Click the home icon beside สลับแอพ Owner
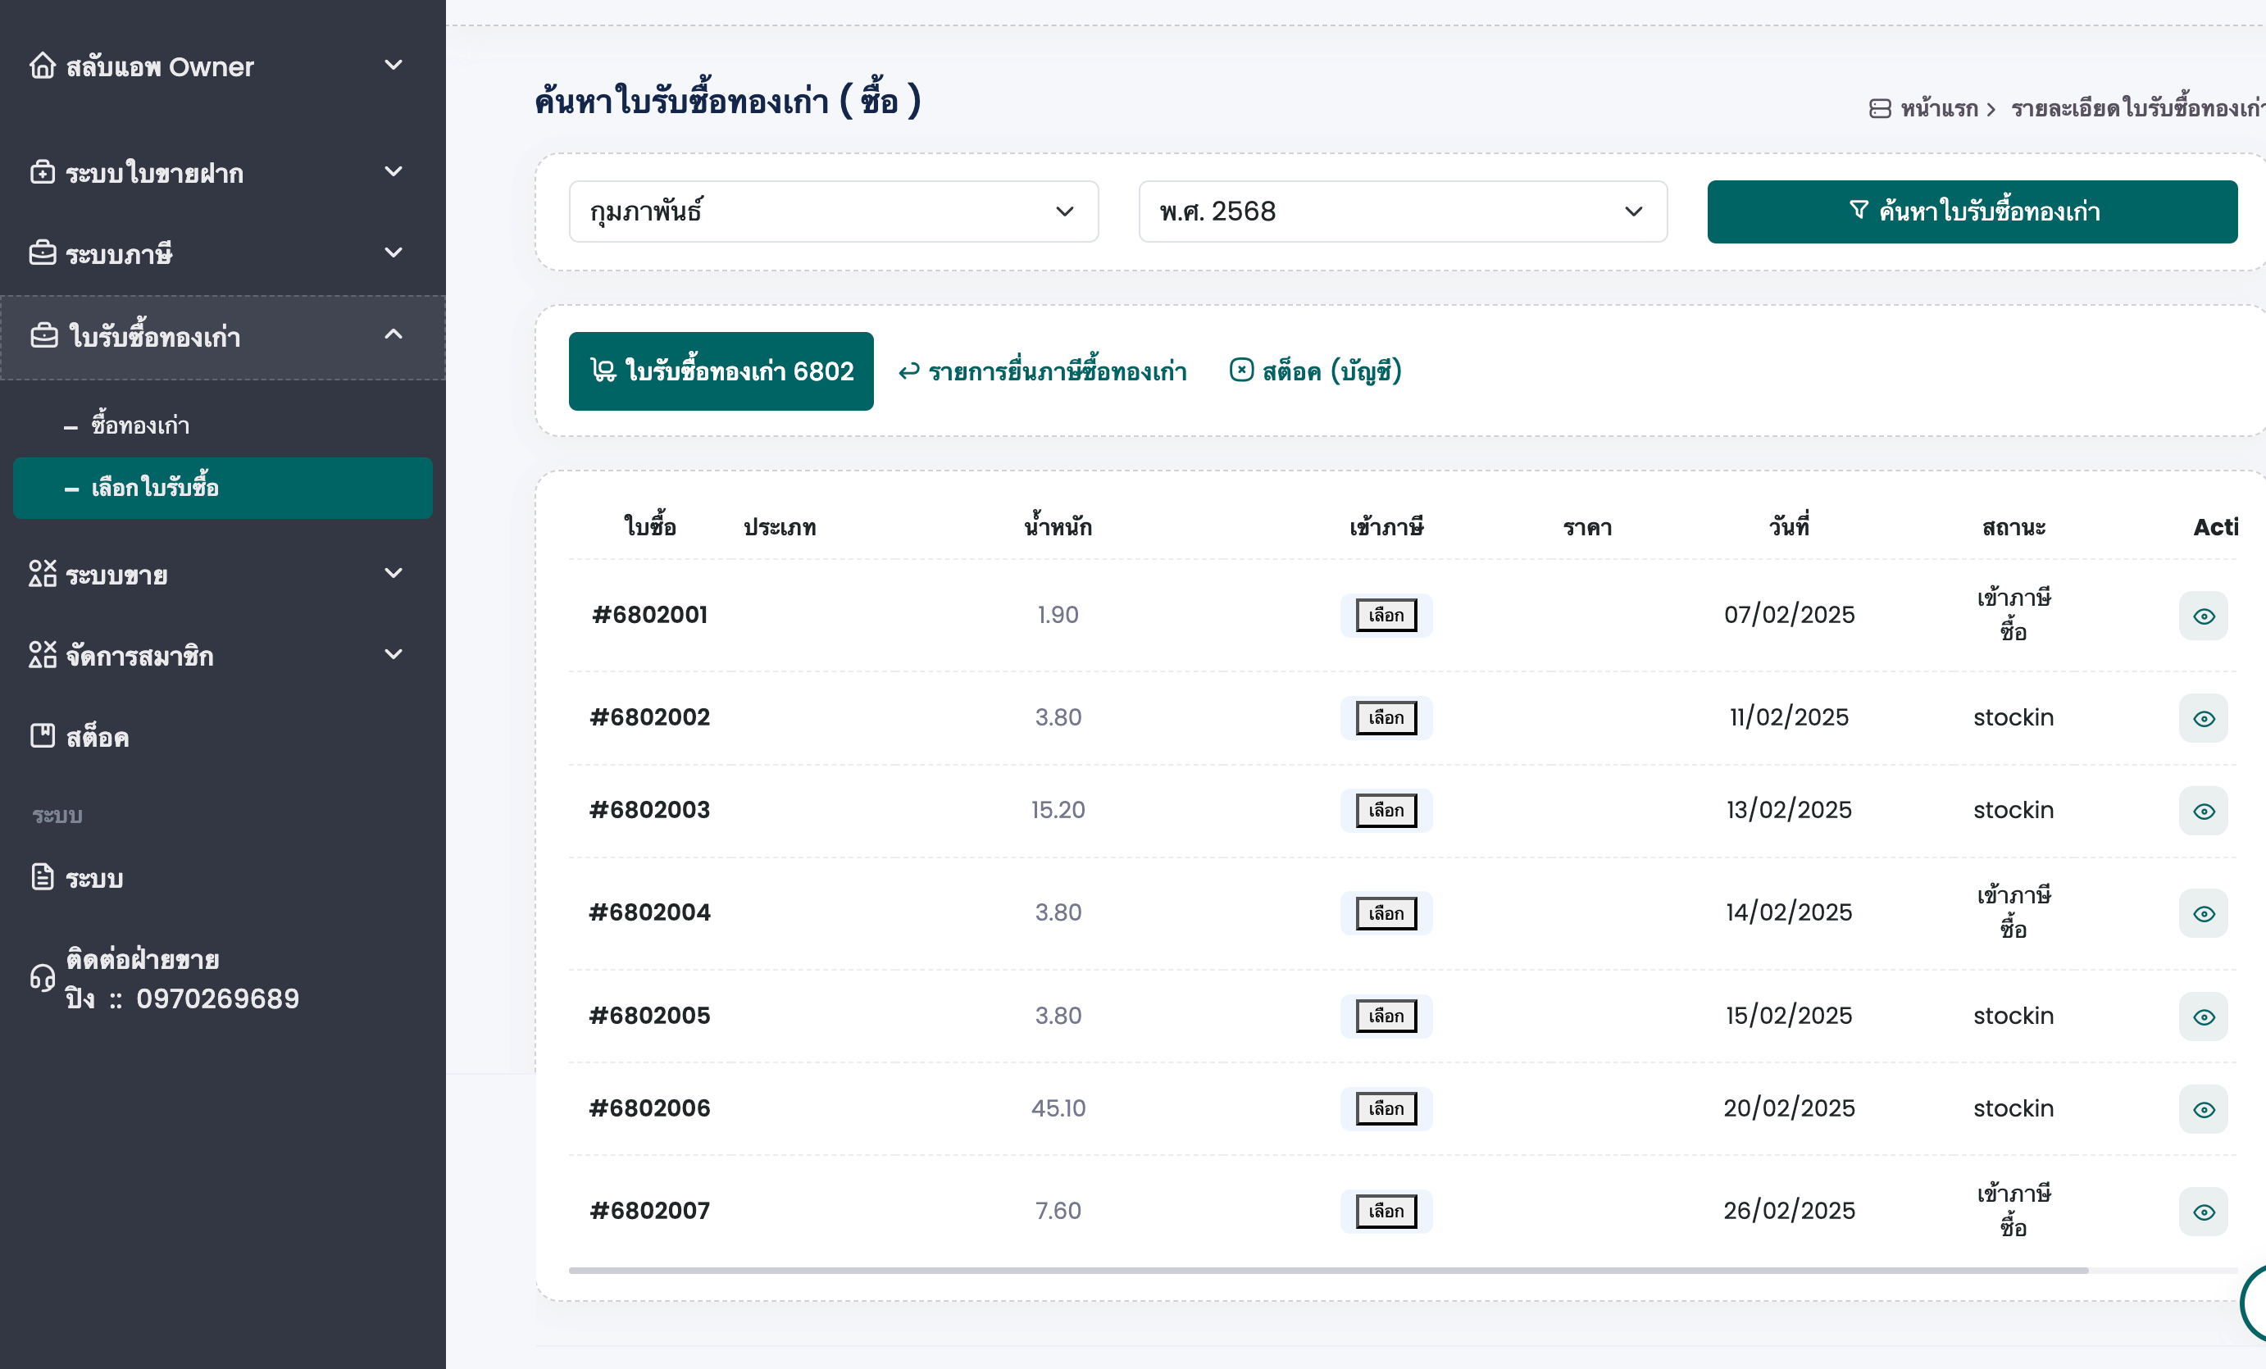Viewport: 2266px width, 1369px height. pyautogui.click(x=43, y=66)
